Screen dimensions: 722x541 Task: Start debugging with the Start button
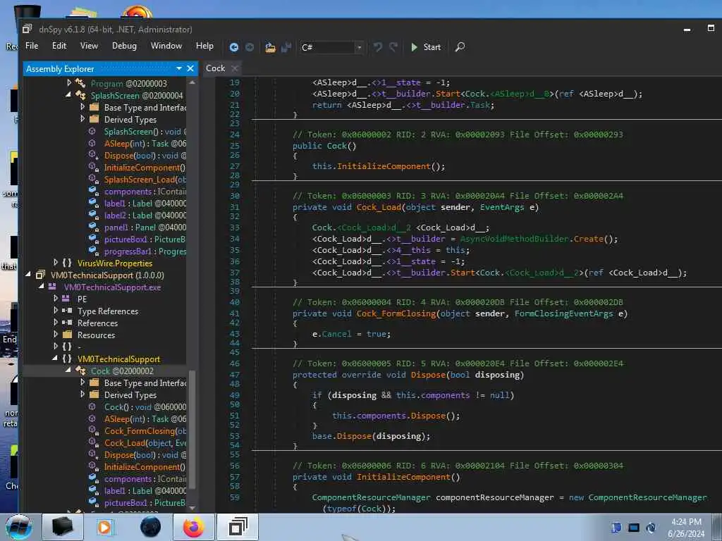(x=426, y=47)
